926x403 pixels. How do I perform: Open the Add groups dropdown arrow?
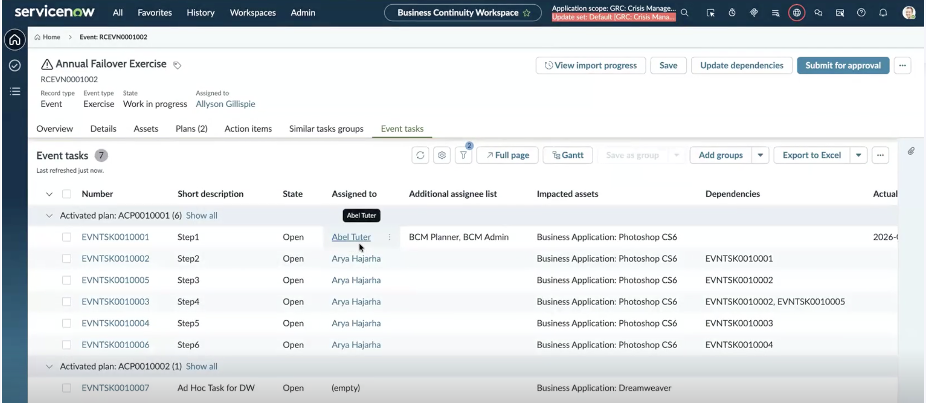tap(760, 155)
